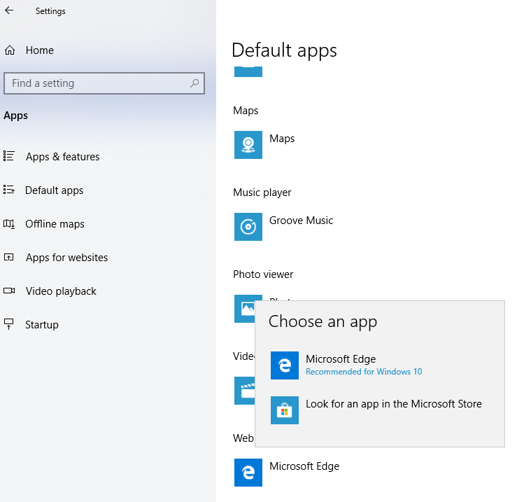Open Apps & features section
The height and width of the screenshot is (502, 524).
(x=63, y=157)
